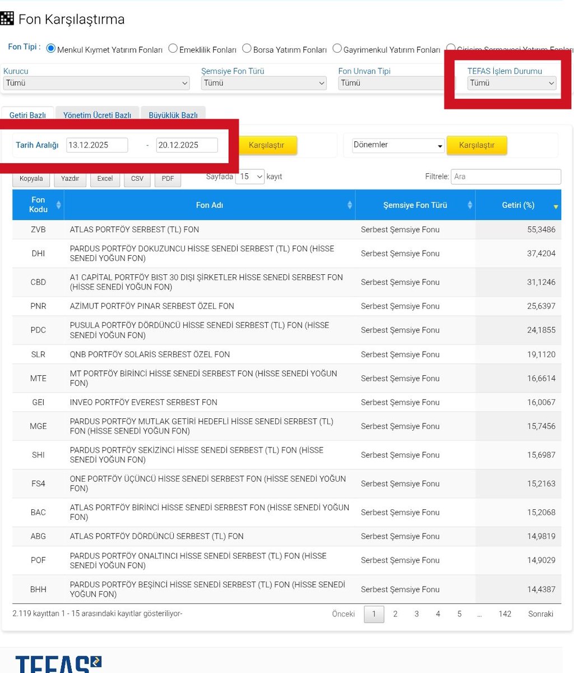This screenshot has width=574, height=673.
Task: Click QNB PORTFÖY SOLARİS SERBEST ÖZEL FON
Action: click(x=150, y=354)
